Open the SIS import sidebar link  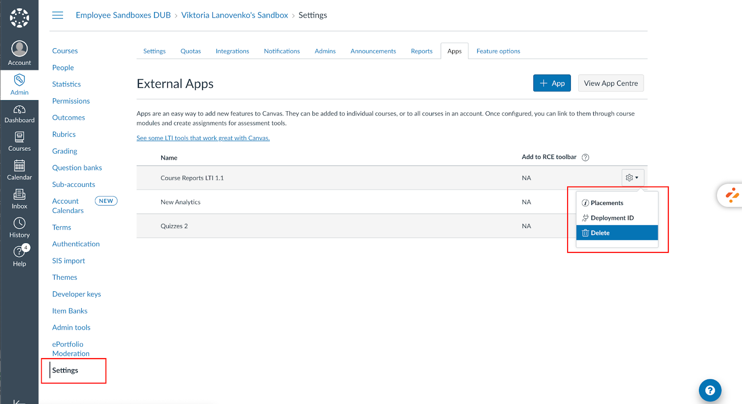(69, 261)
